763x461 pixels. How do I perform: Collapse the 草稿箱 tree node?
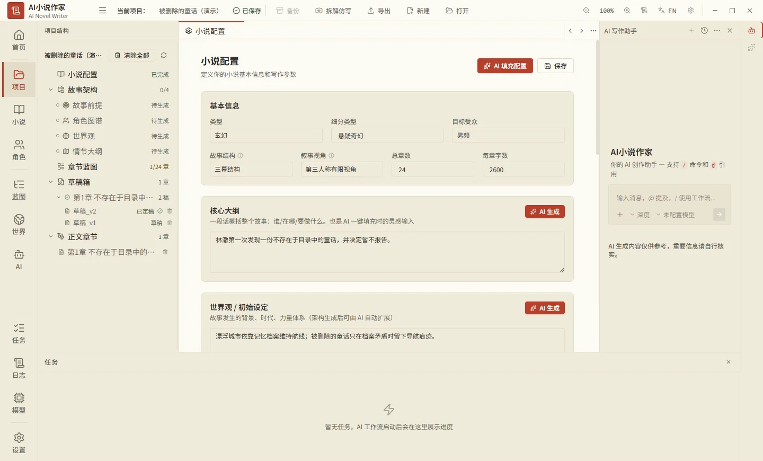pos(51,182)
